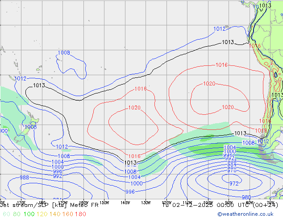Select the green 80 legend value
Screen dimensions: 283x218
[17, 214]
